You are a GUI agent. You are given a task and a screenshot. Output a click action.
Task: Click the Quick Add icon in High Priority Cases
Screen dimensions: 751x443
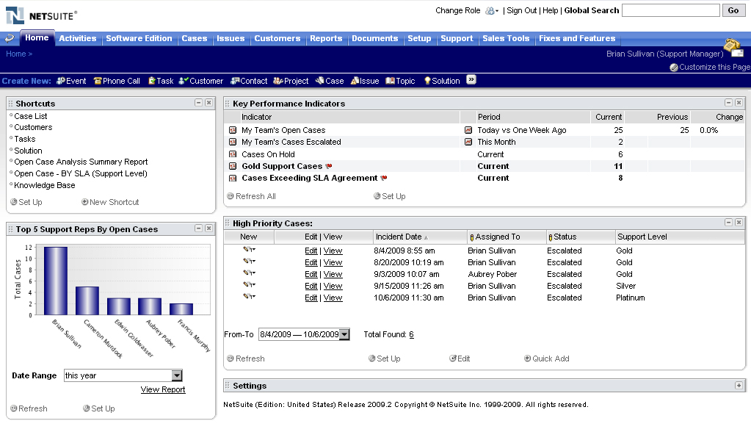pos(527,359)
